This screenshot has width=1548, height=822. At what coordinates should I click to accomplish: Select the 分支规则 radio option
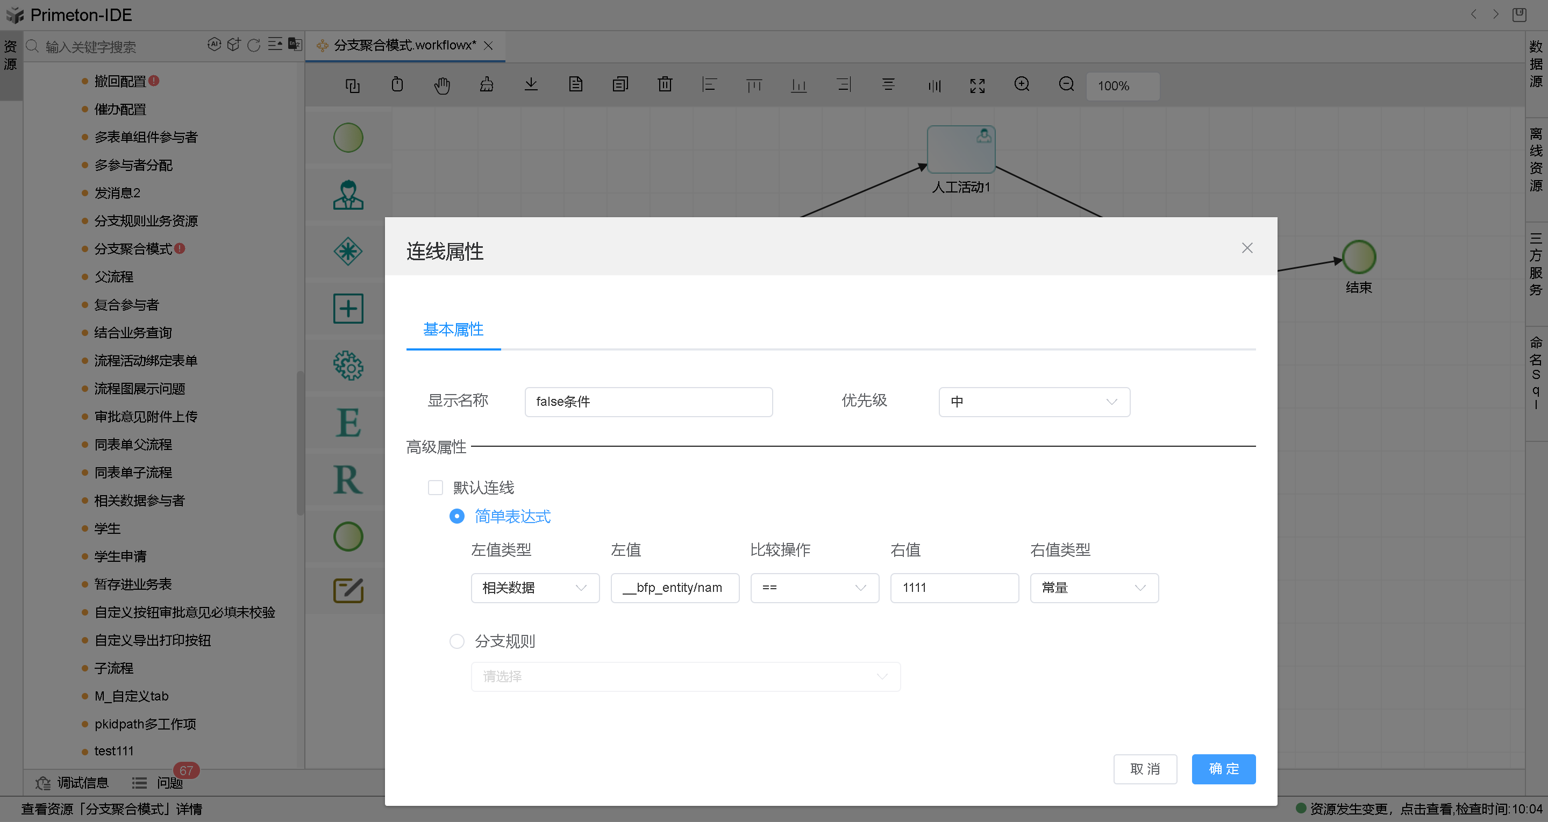tap(456, 641)
